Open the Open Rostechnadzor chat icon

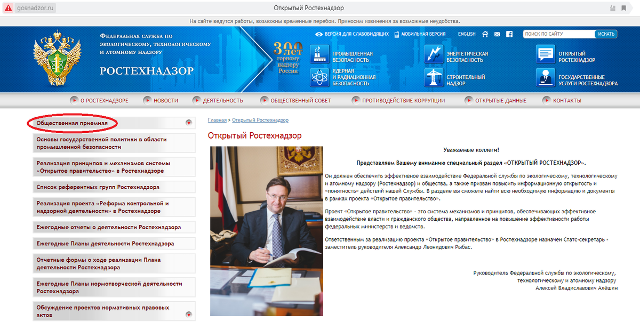[x=545, y=54]
